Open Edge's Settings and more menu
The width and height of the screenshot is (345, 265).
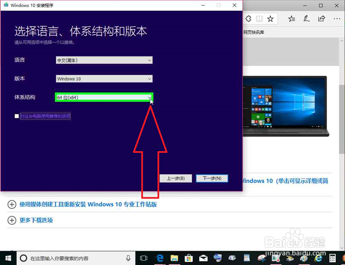pos(337,19)
